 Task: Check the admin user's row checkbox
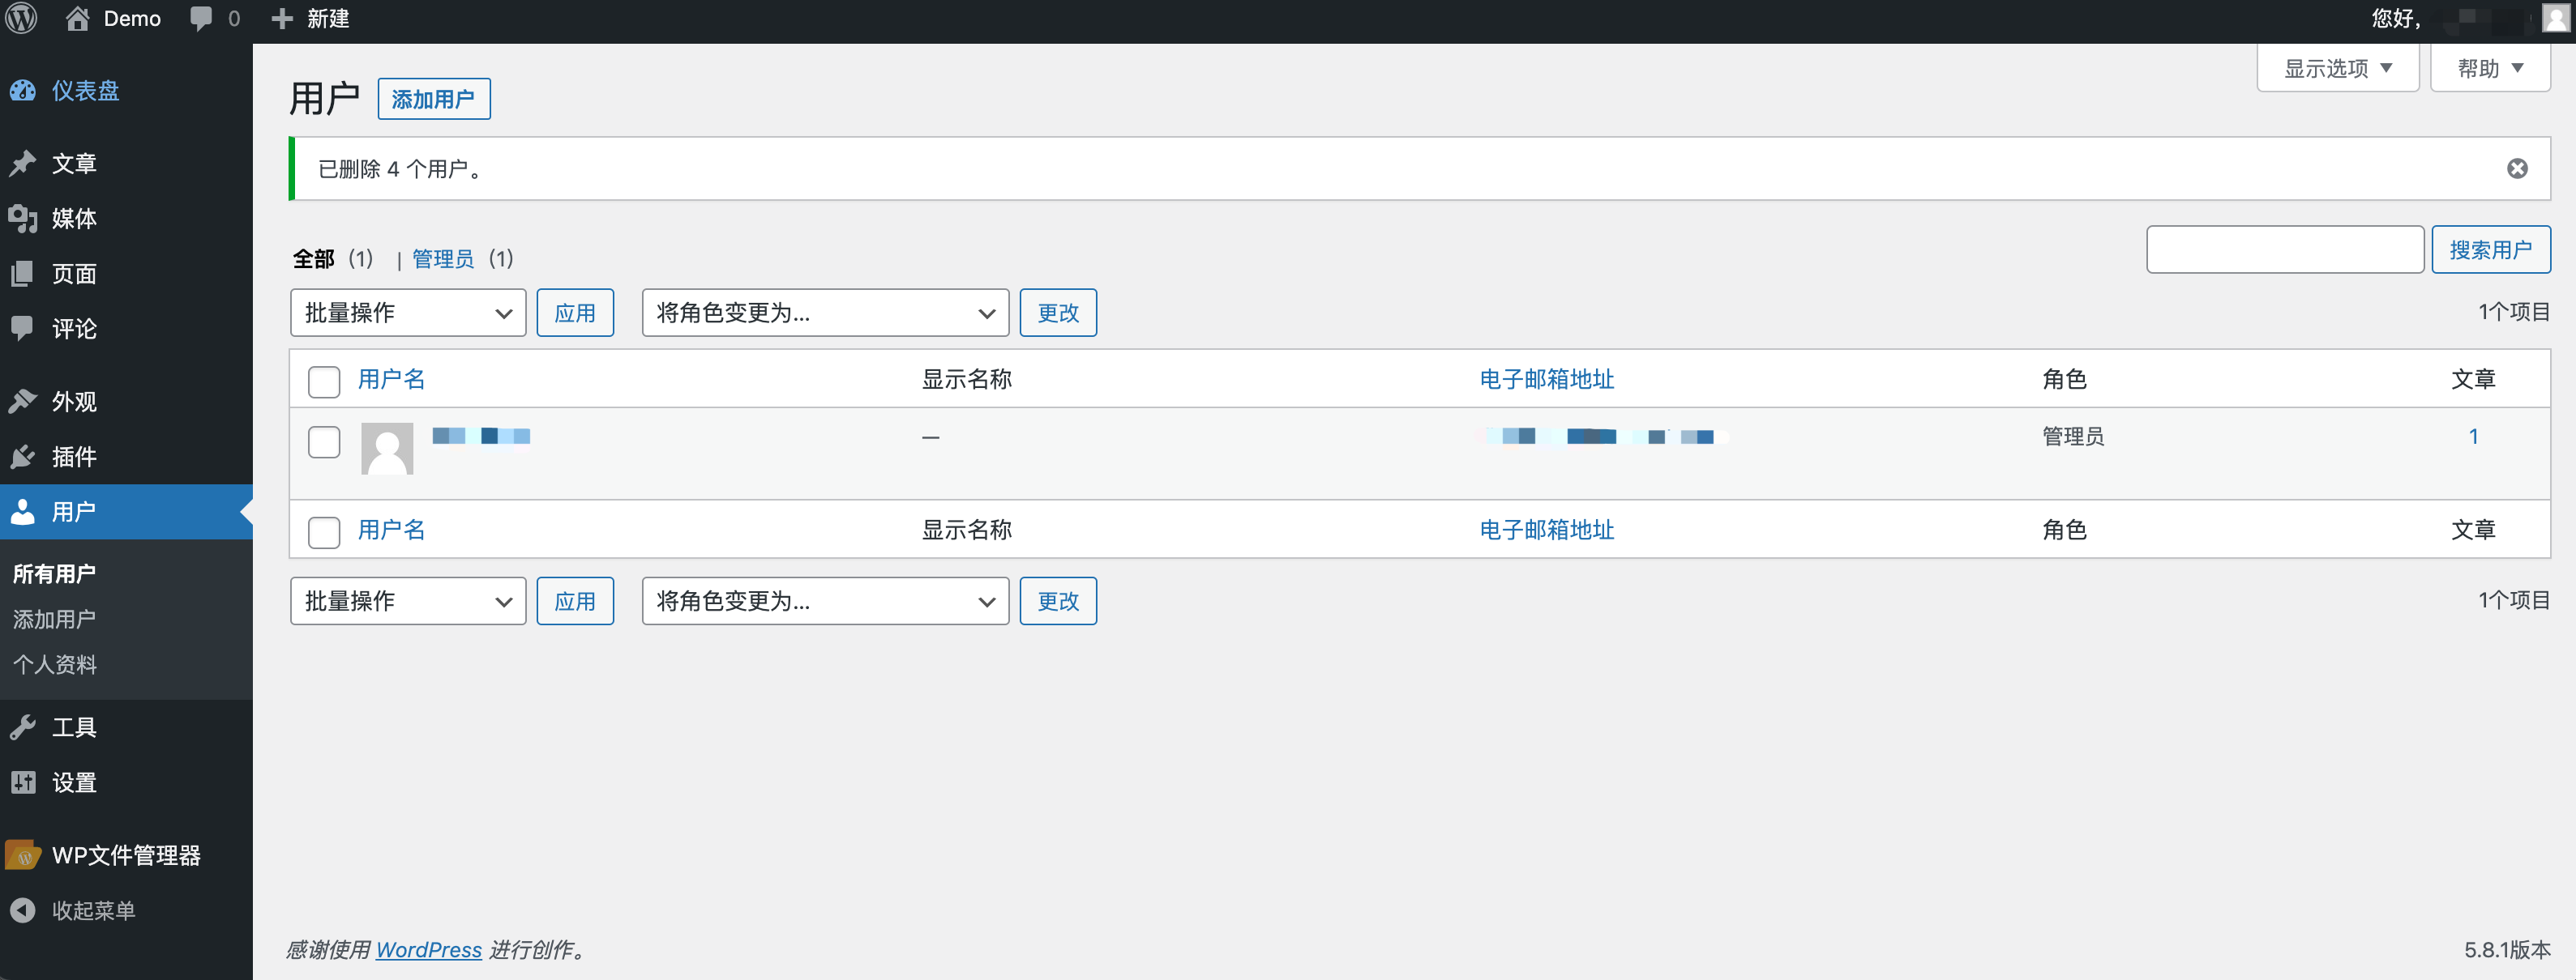323,442
